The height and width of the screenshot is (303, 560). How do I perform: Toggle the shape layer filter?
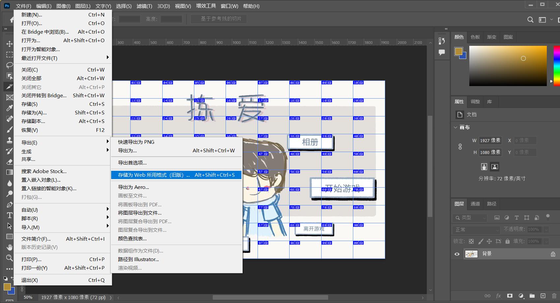[x=527, y=218]
